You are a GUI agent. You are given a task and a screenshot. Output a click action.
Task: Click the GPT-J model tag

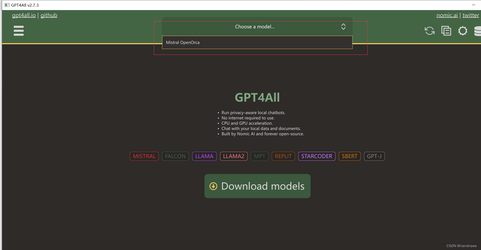coord(374,156)
